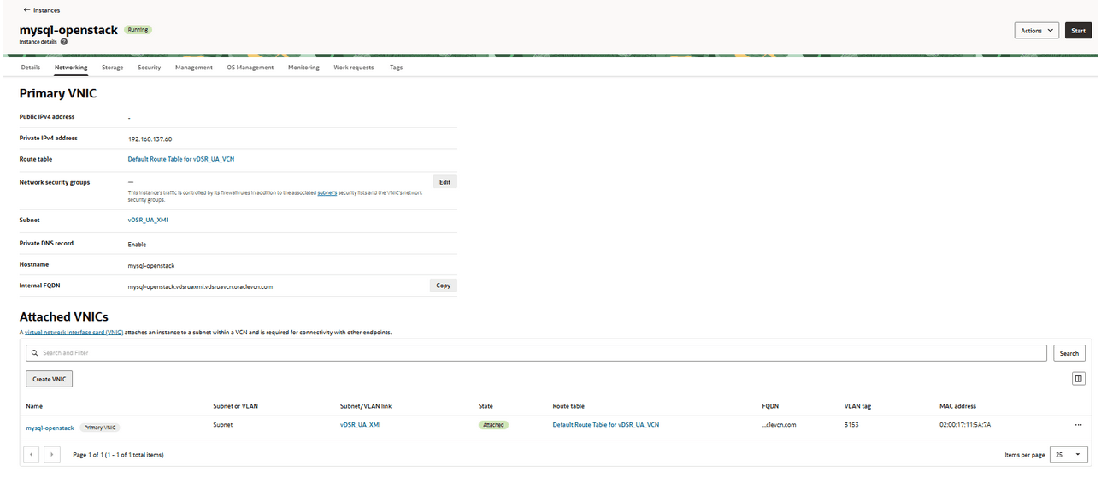This screenshot has width=1101, height=478.
Task: Open mysql-openstack VNIC link in table
Action: [50, 427]
